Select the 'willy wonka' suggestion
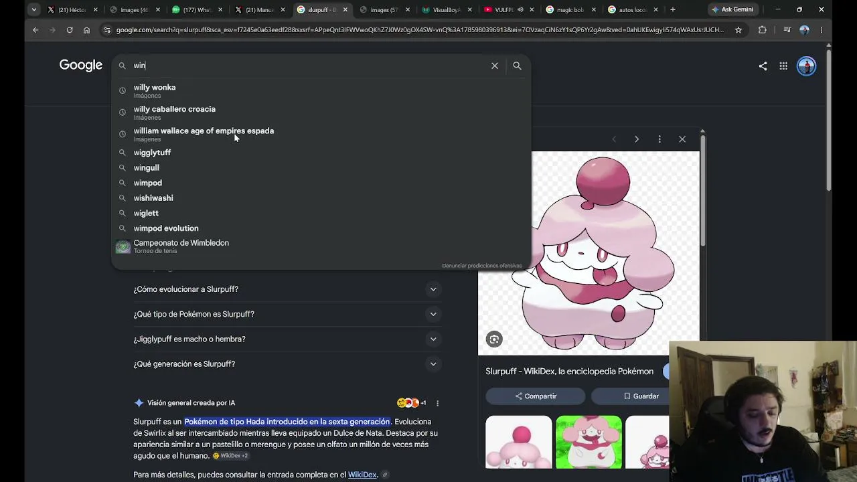The width and height of the screenshot is (857, 482). coord(321,90)
